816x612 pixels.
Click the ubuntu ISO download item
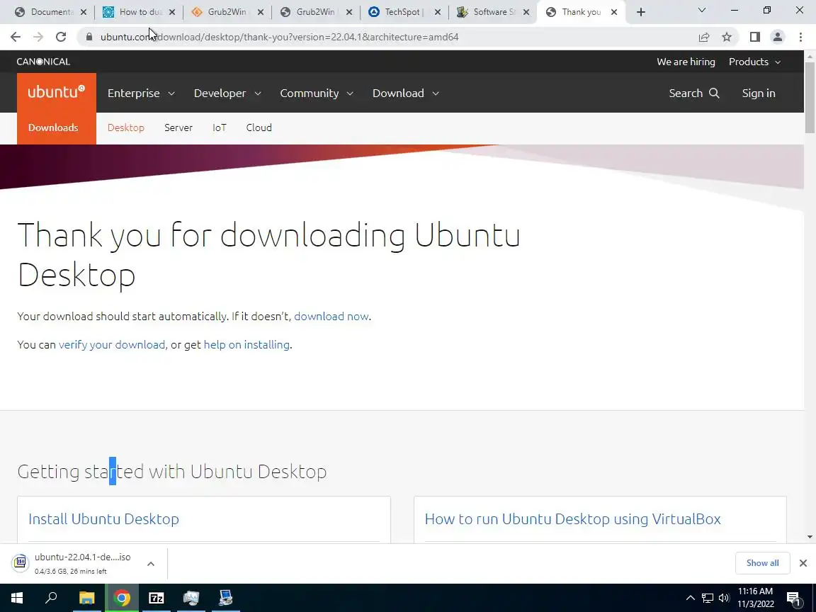coord(73,564)
